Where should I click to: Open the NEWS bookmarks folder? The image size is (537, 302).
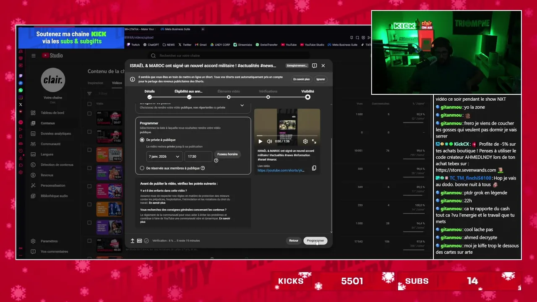[168, 44]
